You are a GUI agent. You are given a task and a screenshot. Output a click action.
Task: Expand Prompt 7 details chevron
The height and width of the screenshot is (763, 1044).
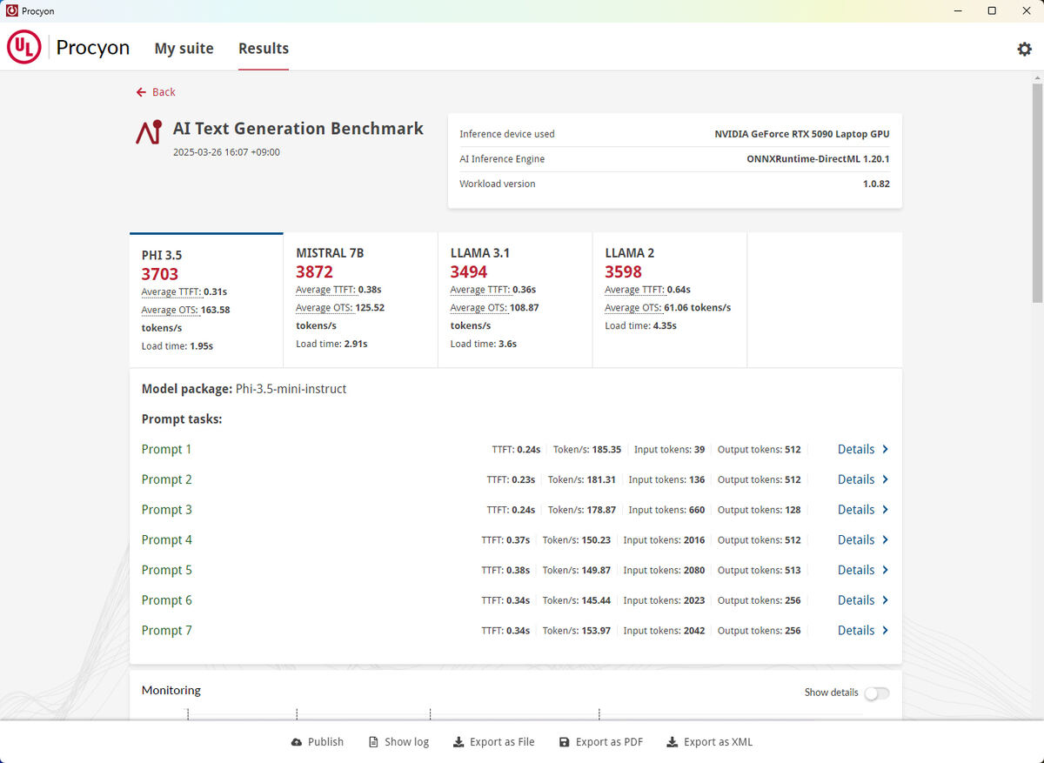(886, 631)
